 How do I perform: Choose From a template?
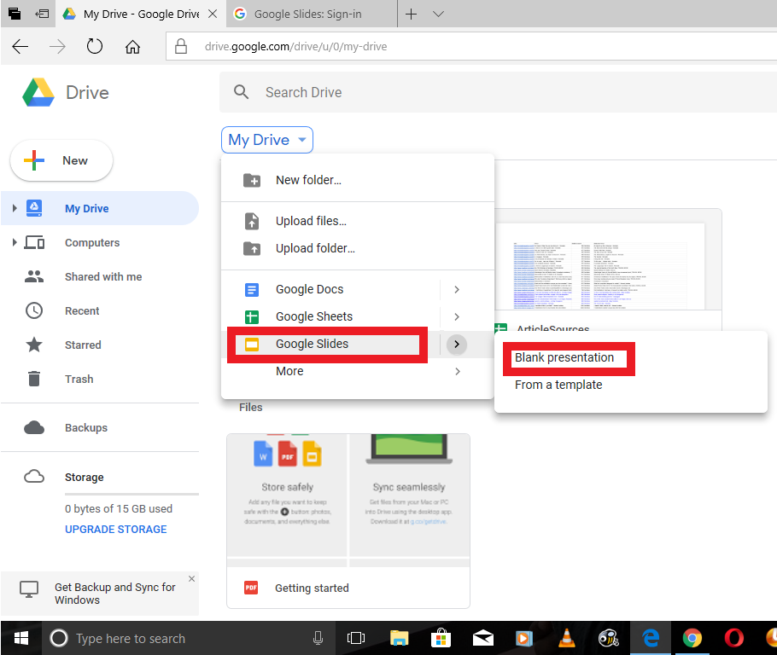[558, 385]
